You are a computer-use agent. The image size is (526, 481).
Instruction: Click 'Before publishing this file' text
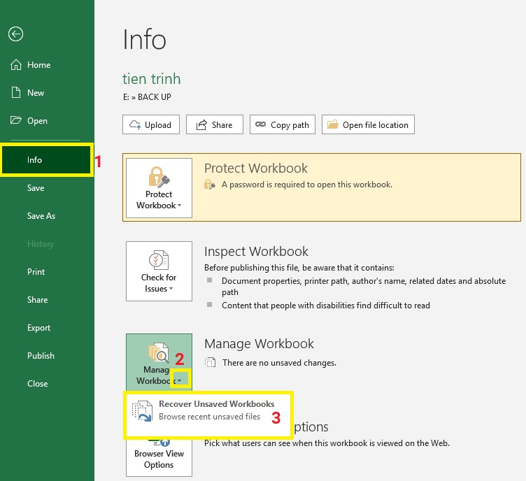(x=299, y=268)
